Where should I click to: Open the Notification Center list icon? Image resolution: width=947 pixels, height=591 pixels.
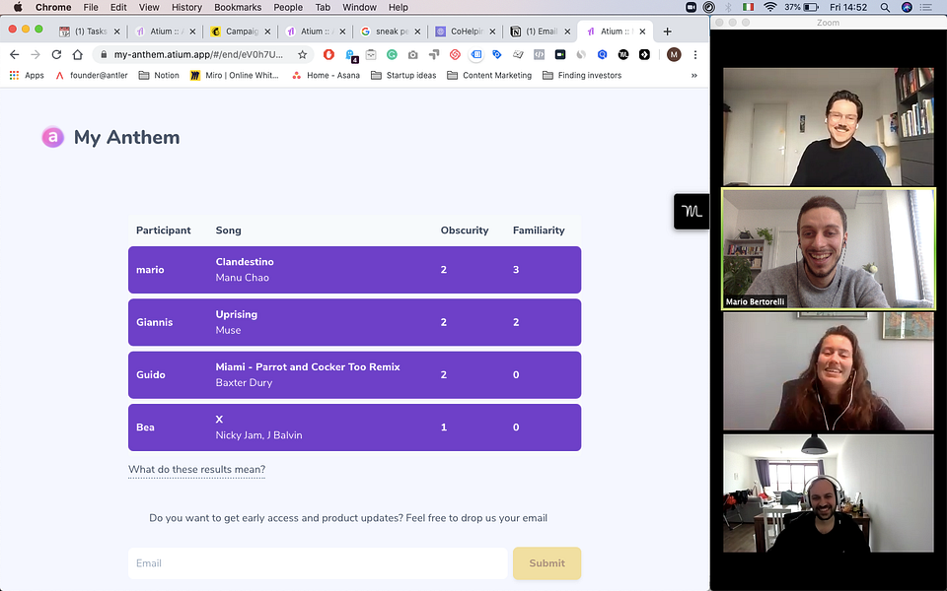[x=926, y=7]
